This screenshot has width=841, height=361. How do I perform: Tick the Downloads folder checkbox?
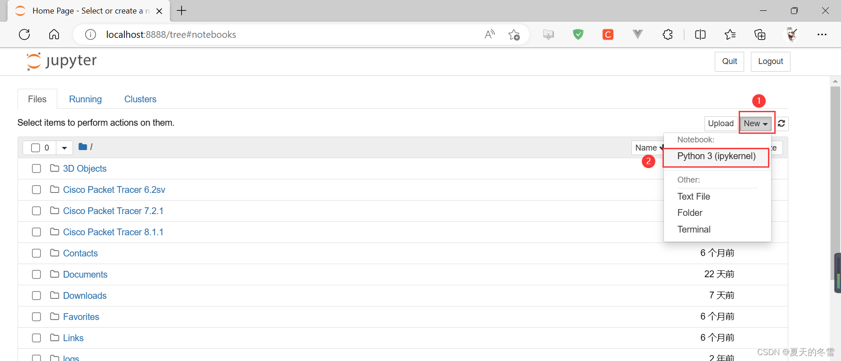[x=37, y=296]
